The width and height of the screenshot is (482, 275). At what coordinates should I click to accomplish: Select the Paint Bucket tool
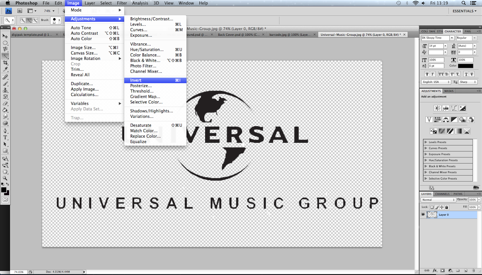click(x=5, y=110)
